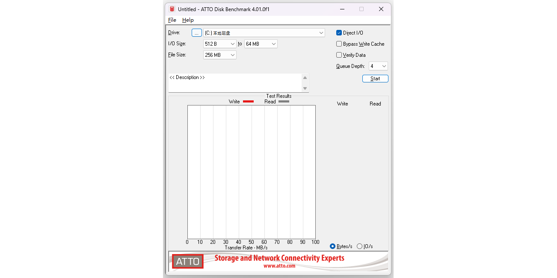
Task: Click the gray Read legend swatch
Action: [x=284, y=102]
